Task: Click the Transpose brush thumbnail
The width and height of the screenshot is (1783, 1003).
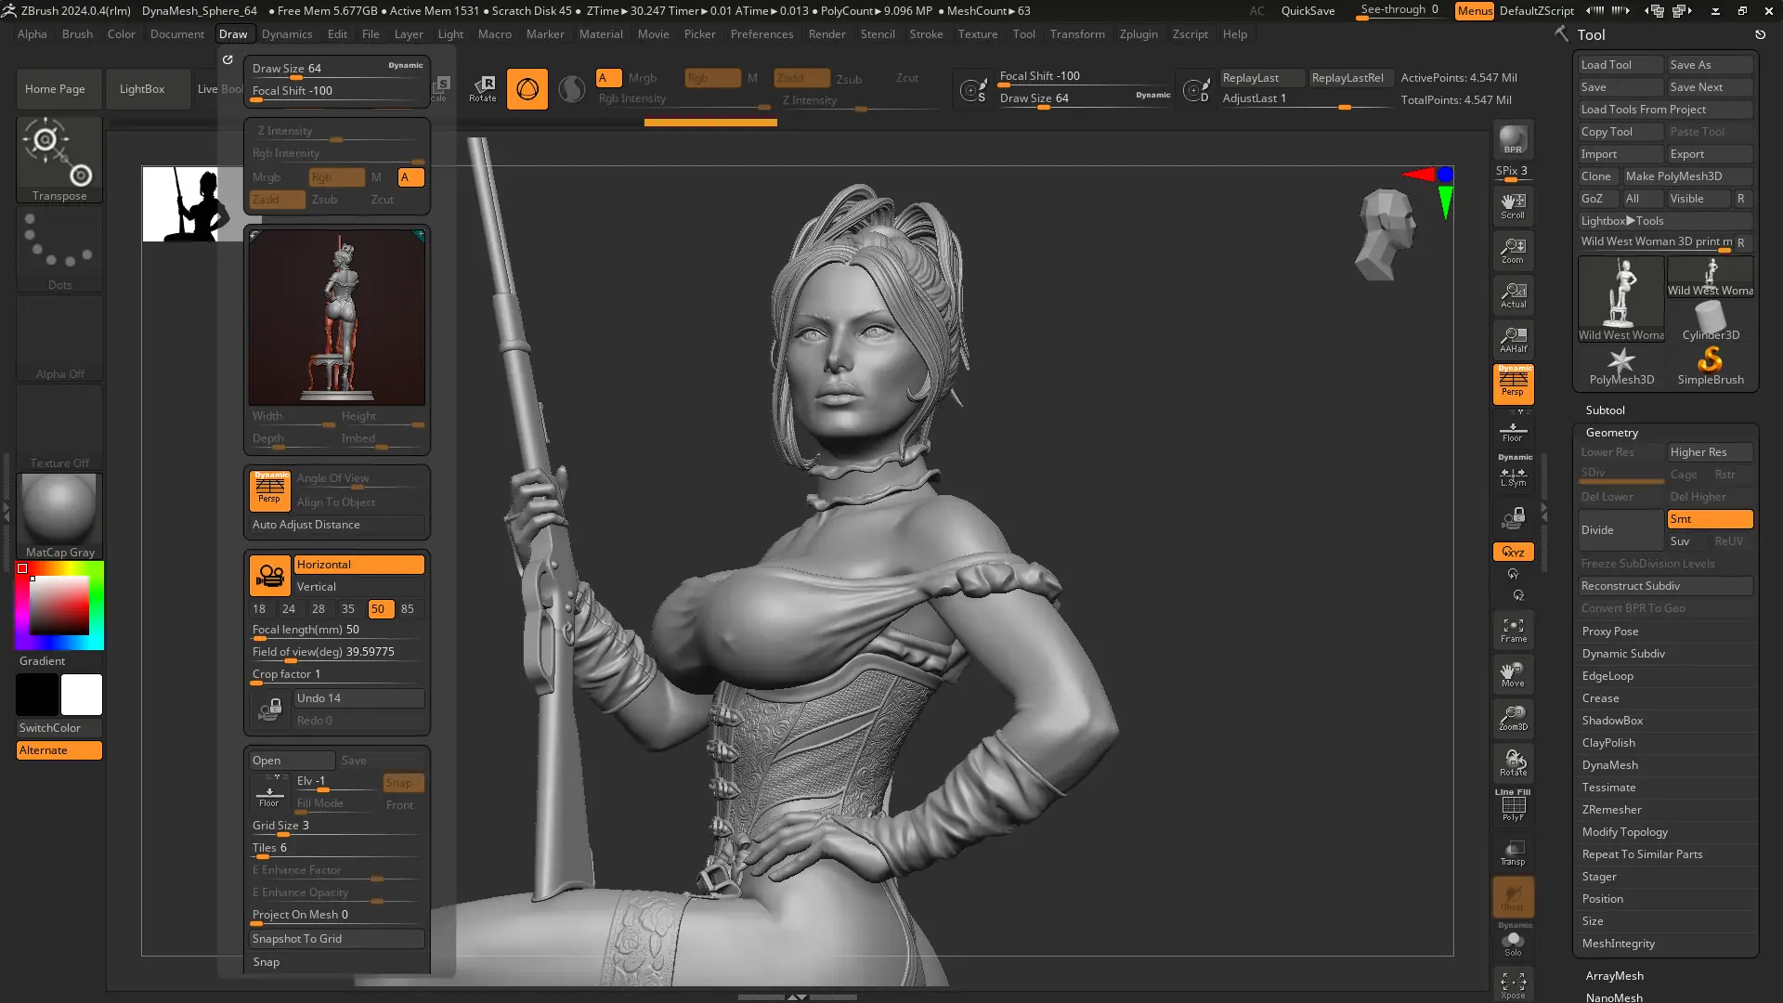Action: pyautogui.click(x=59, y=158)
